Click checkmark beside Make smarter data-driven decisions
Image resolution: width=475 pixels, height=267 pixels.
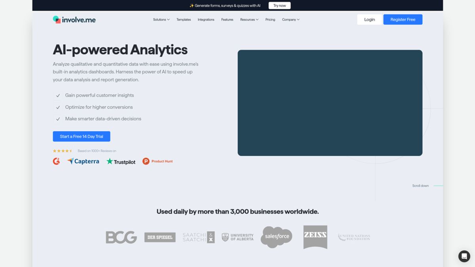(x=58, y=119)
